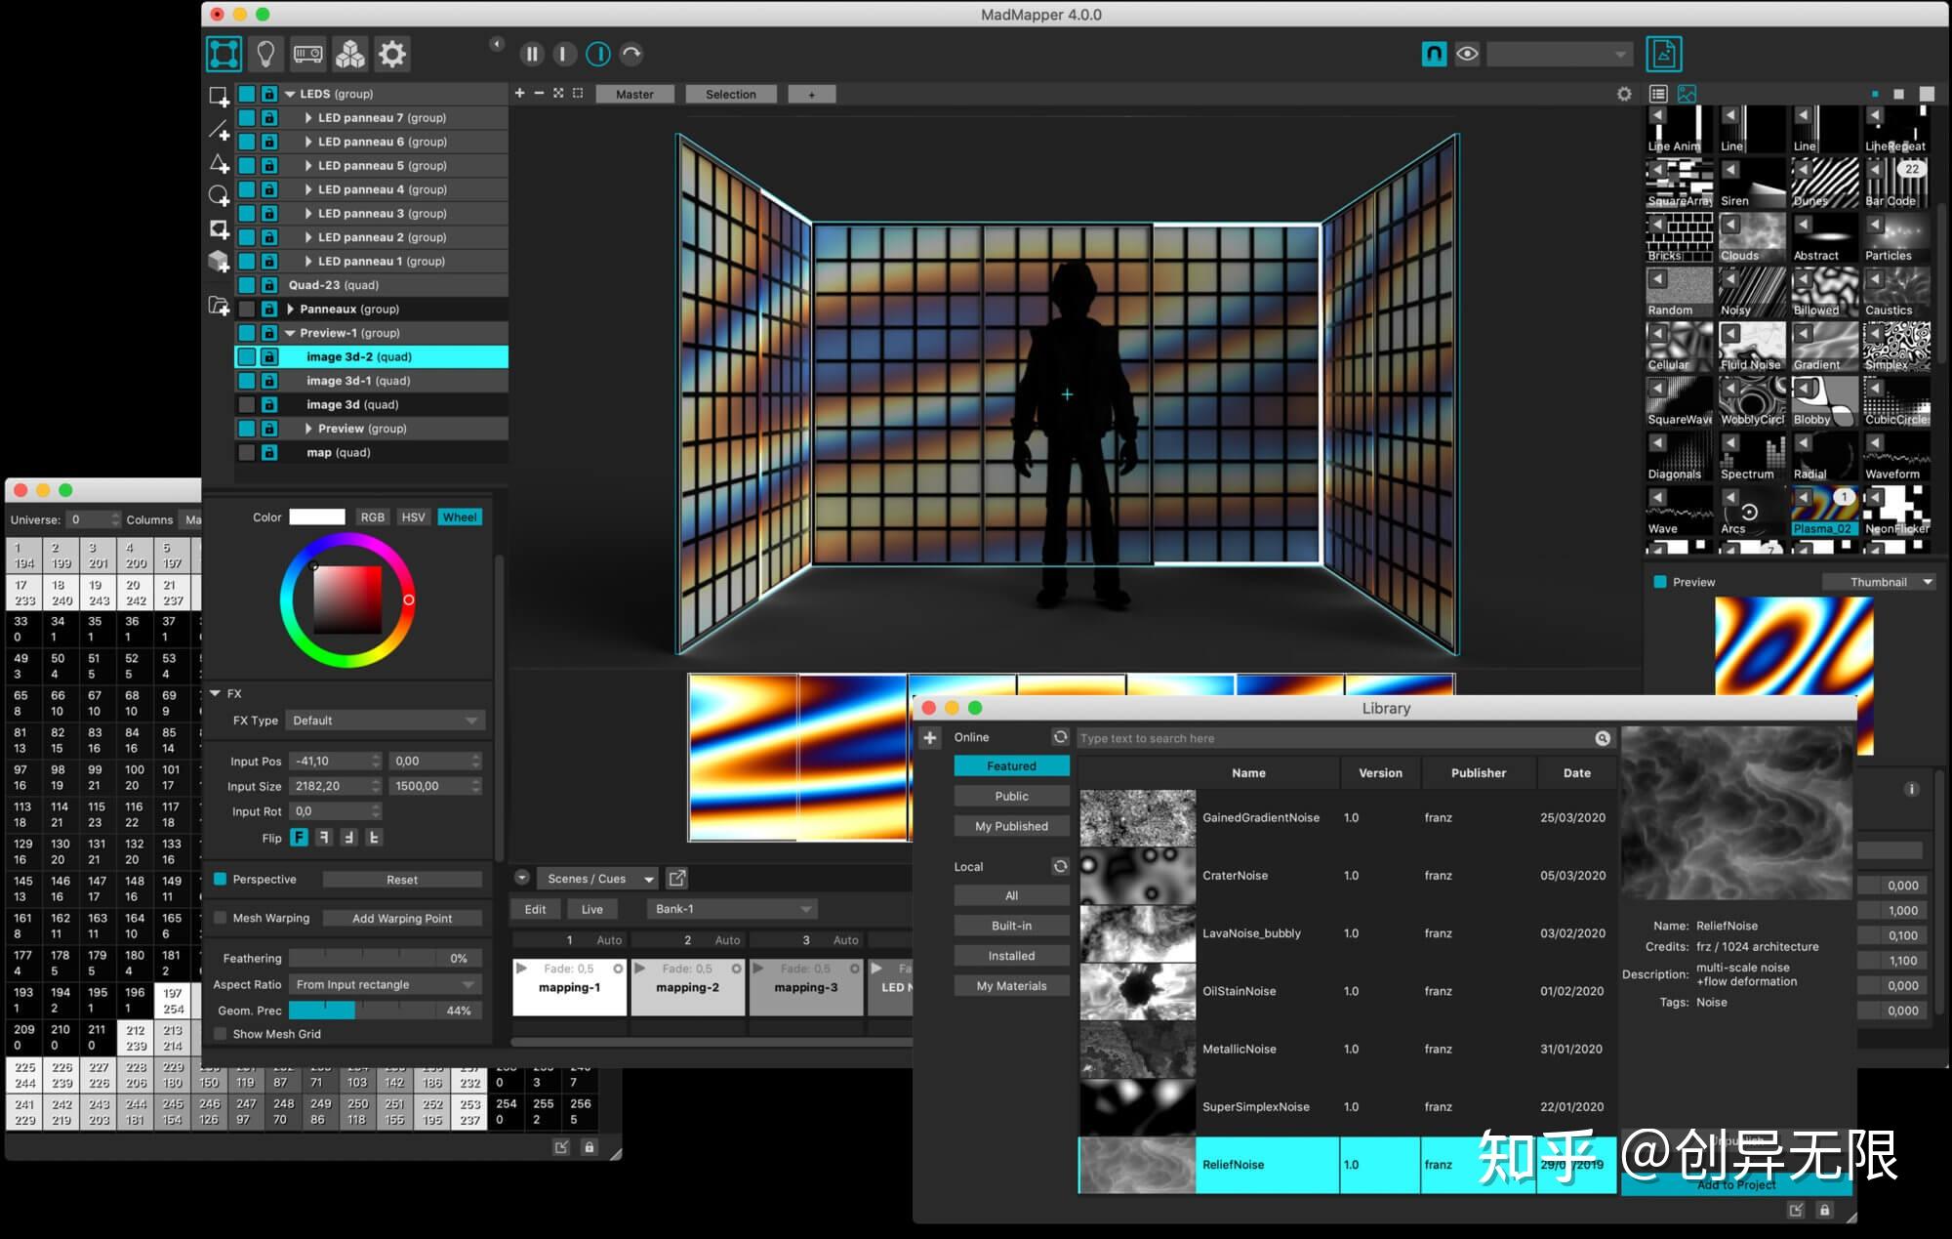Select Public category in Library
The width and height of the screenshot is (1952, 1239).
pyautogui.click(x=1011, y=797)
